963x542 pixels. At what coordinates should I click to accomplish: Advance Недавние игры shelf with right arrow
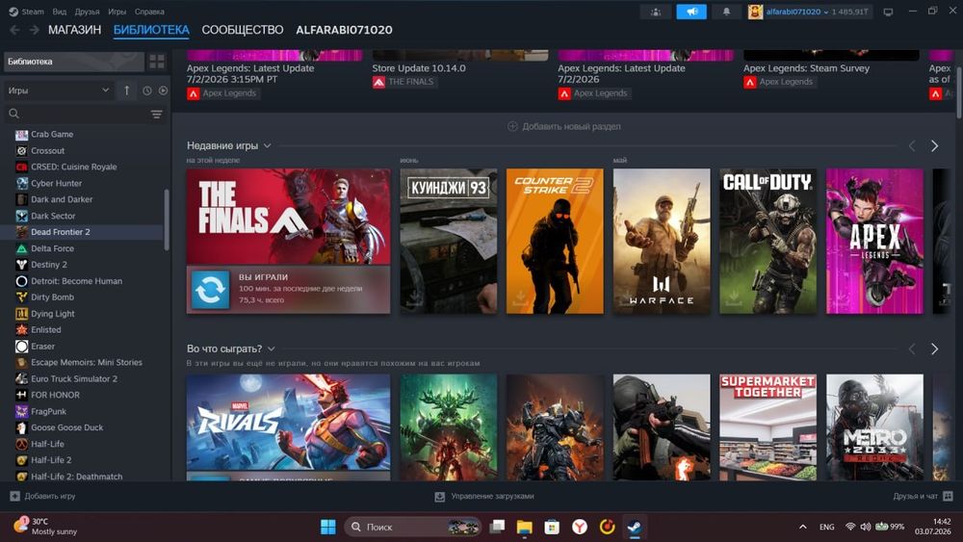click(934, 146)
